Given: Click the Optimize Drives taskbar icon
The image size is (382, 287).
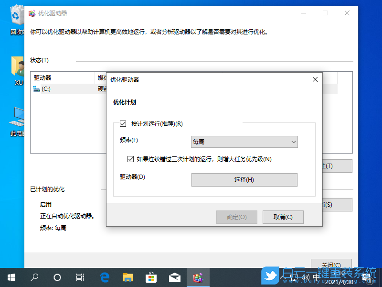Looking at the screenshot, I should (198, 277).
